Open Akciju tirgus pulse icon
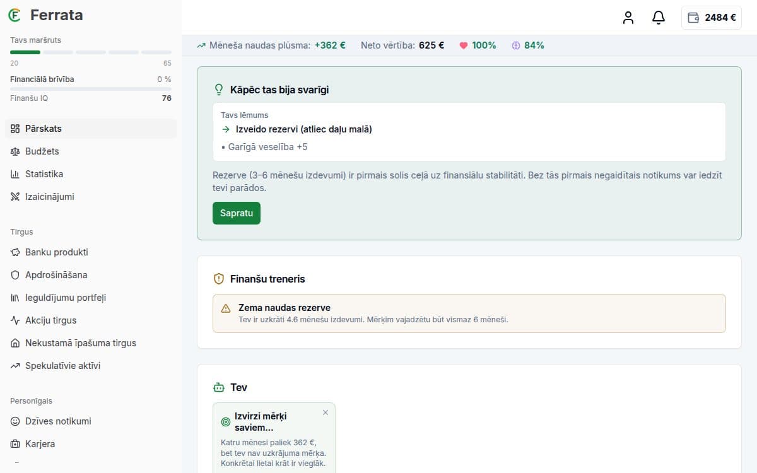Viewport: 757px width, 473px height. point(15,320)
